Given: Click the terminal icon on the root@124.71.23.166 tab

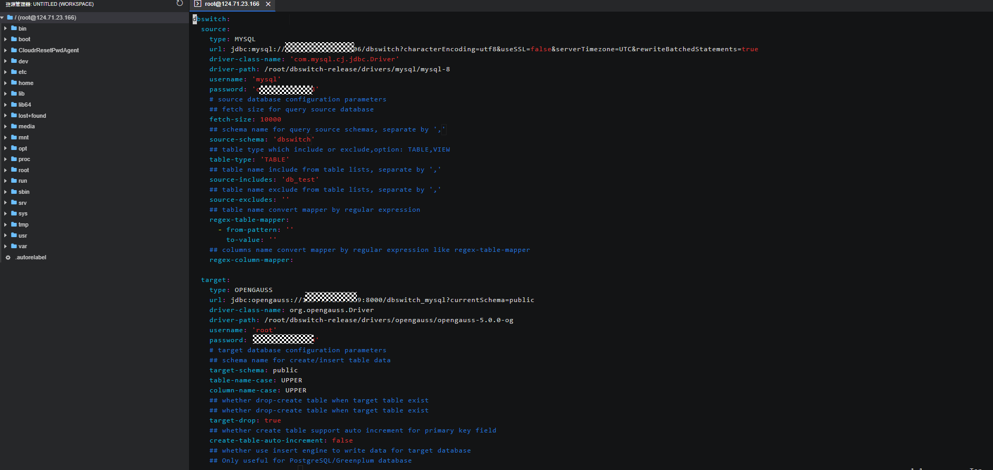Looking at the screenshot, I should 197,4.
